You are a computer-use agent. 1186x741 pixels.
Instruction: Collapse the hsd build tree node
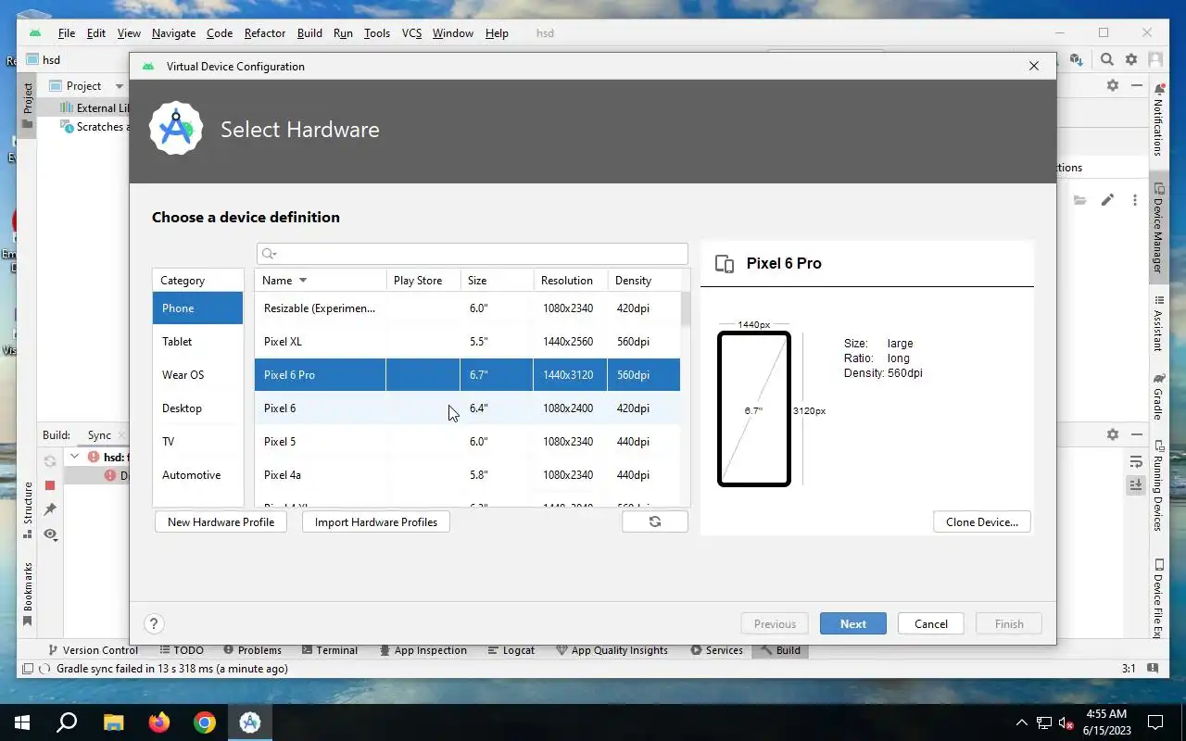(x=74, y=457)
